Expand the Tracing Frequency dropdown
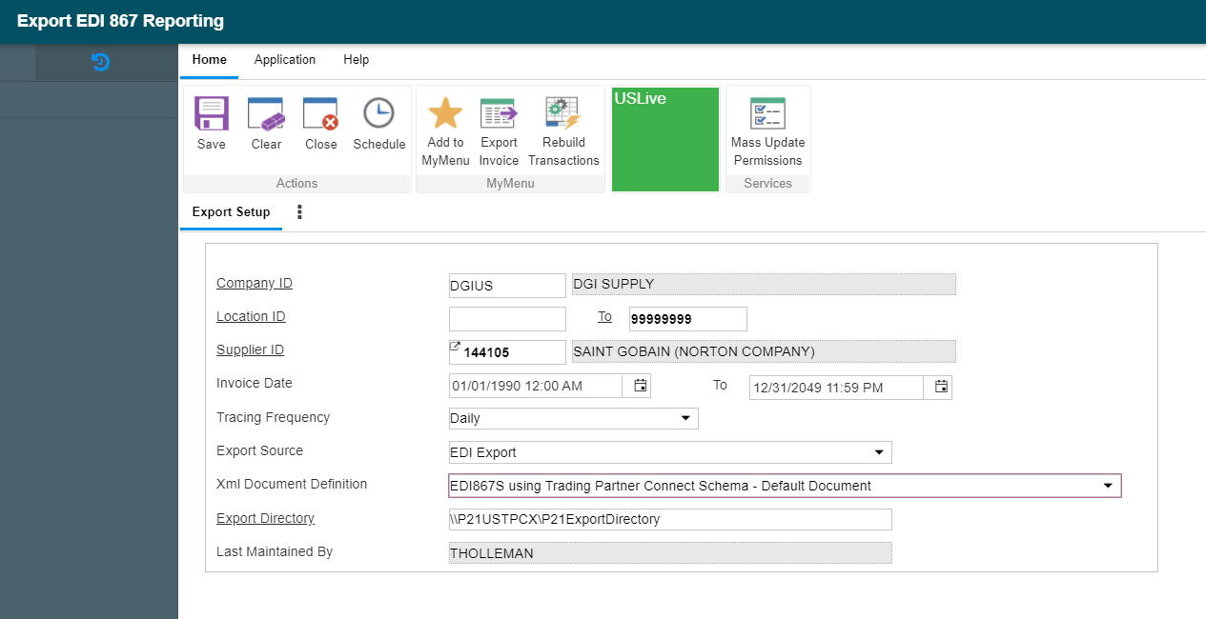The height and width of the screenshot is (619, 1206). (x=685, y=419)
